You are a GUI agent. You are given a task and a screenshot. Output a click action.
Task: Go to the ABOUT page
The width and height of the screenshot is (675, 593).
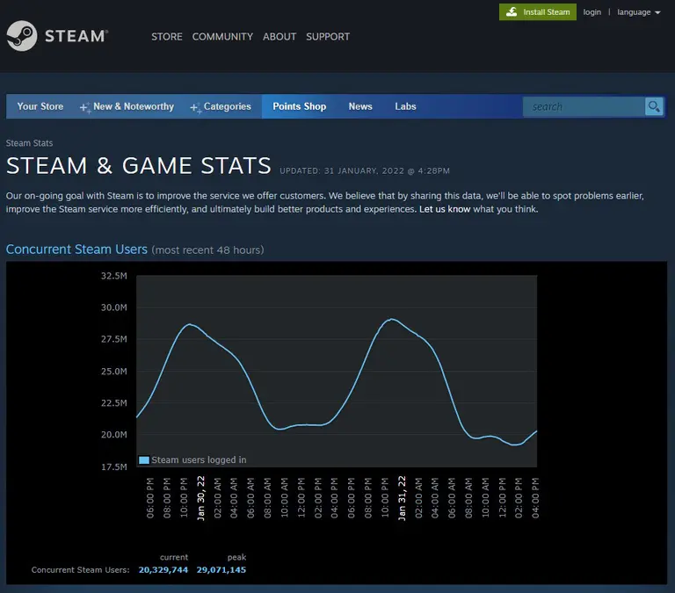[279, 37]
